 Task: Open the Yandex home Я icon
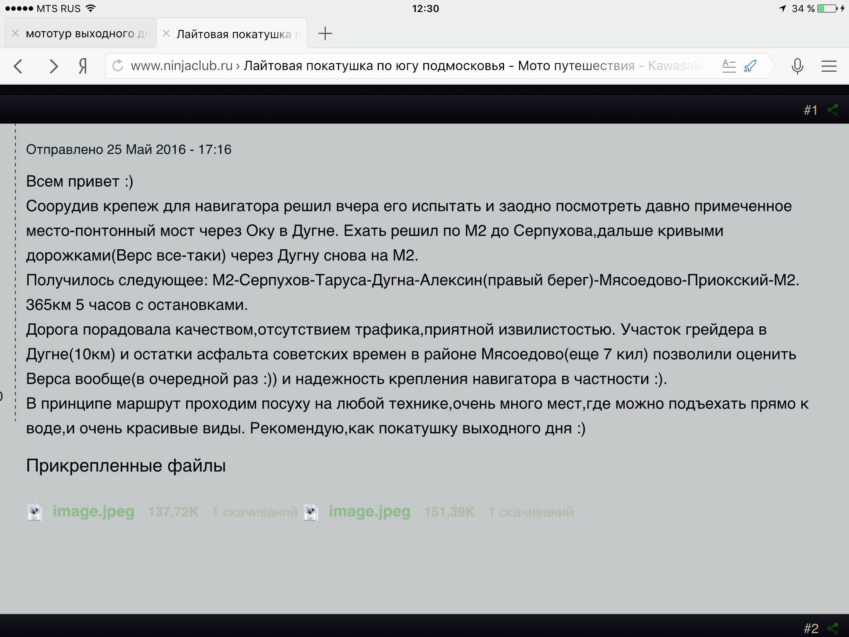coord(83,66)
